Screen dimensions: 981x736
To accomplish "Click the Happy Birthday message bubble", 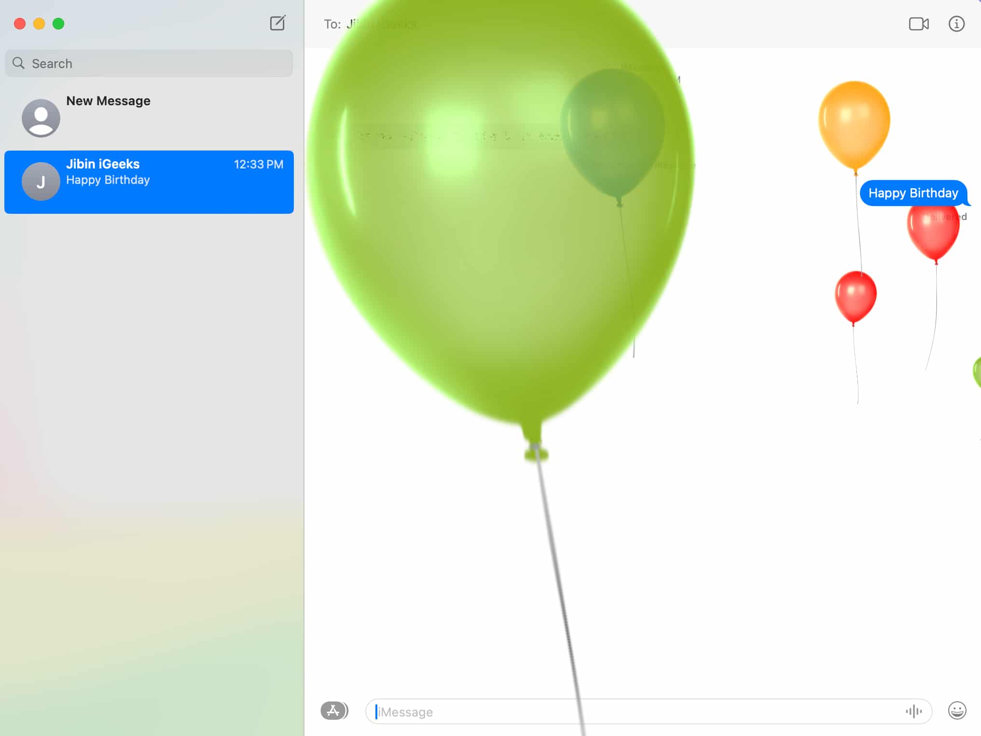I will [912, 193].
